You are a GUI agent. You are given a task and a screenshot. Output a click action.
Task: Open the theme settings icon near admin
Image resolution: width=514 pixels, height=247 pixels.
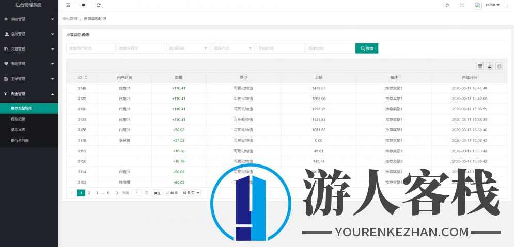447,5
